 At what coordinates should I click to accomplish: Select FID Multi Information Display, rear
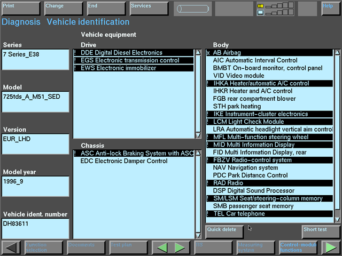pos(269,153)
